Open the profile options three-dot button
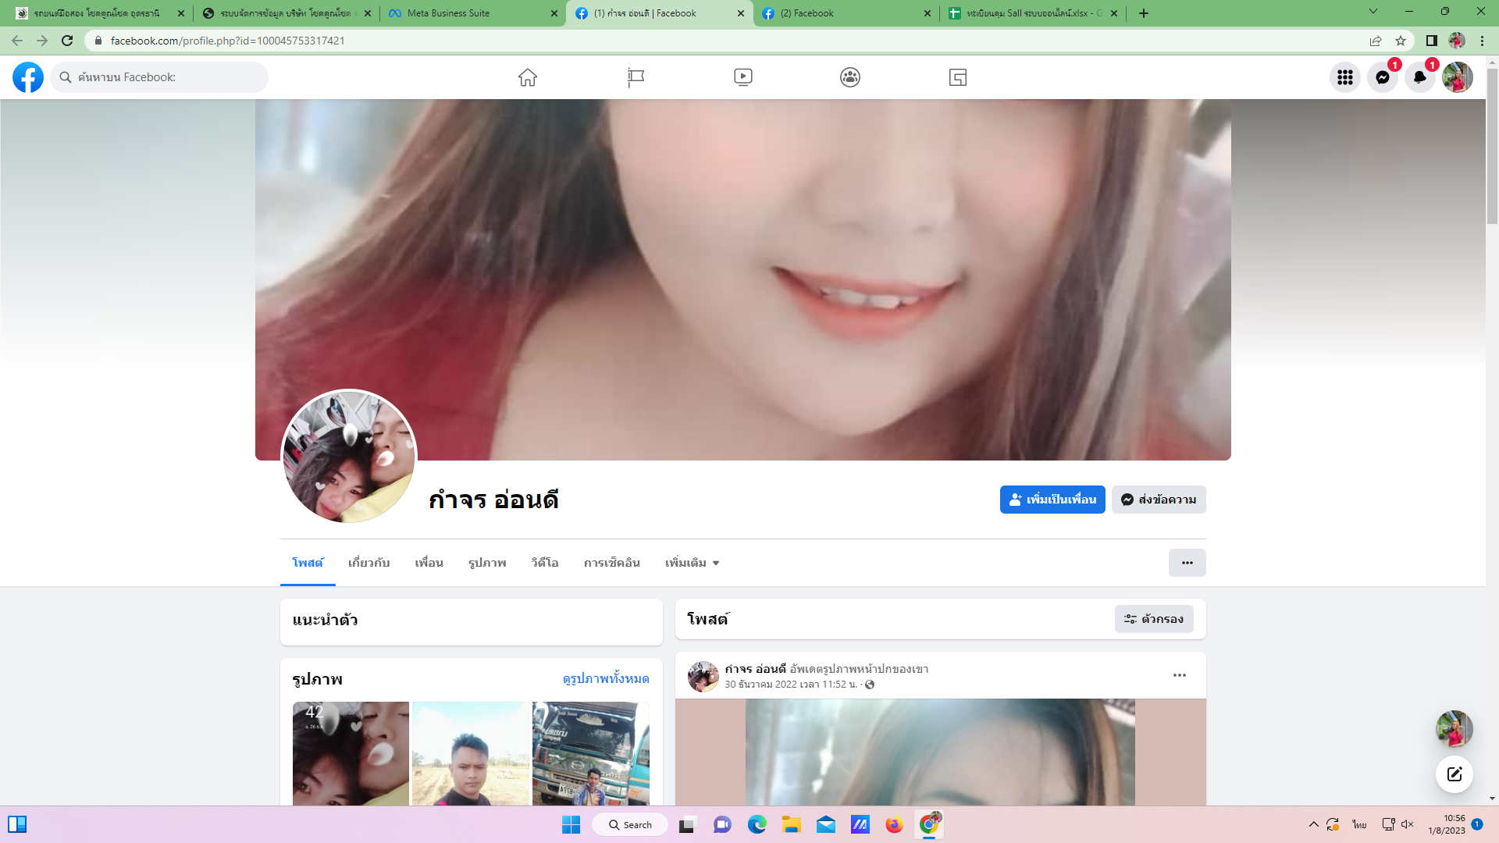The image size is (1499, 843). point(1187,563)
